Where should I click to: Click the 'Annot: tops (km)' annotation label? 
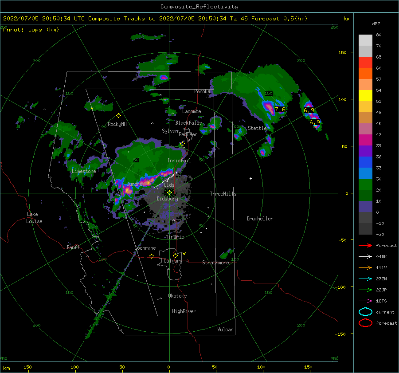tap(31, 30)
